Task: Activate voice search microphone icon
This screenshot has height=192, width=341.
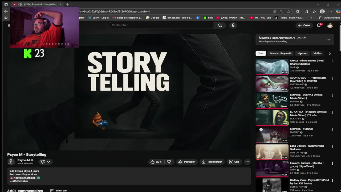Action: [233, 25]
